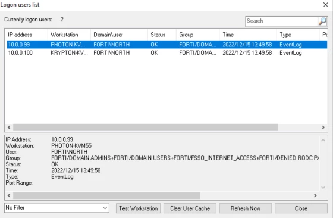Click the details pane horizontal scrollbar thumb
Screen dimensions: 333x218
coord(106,195)
